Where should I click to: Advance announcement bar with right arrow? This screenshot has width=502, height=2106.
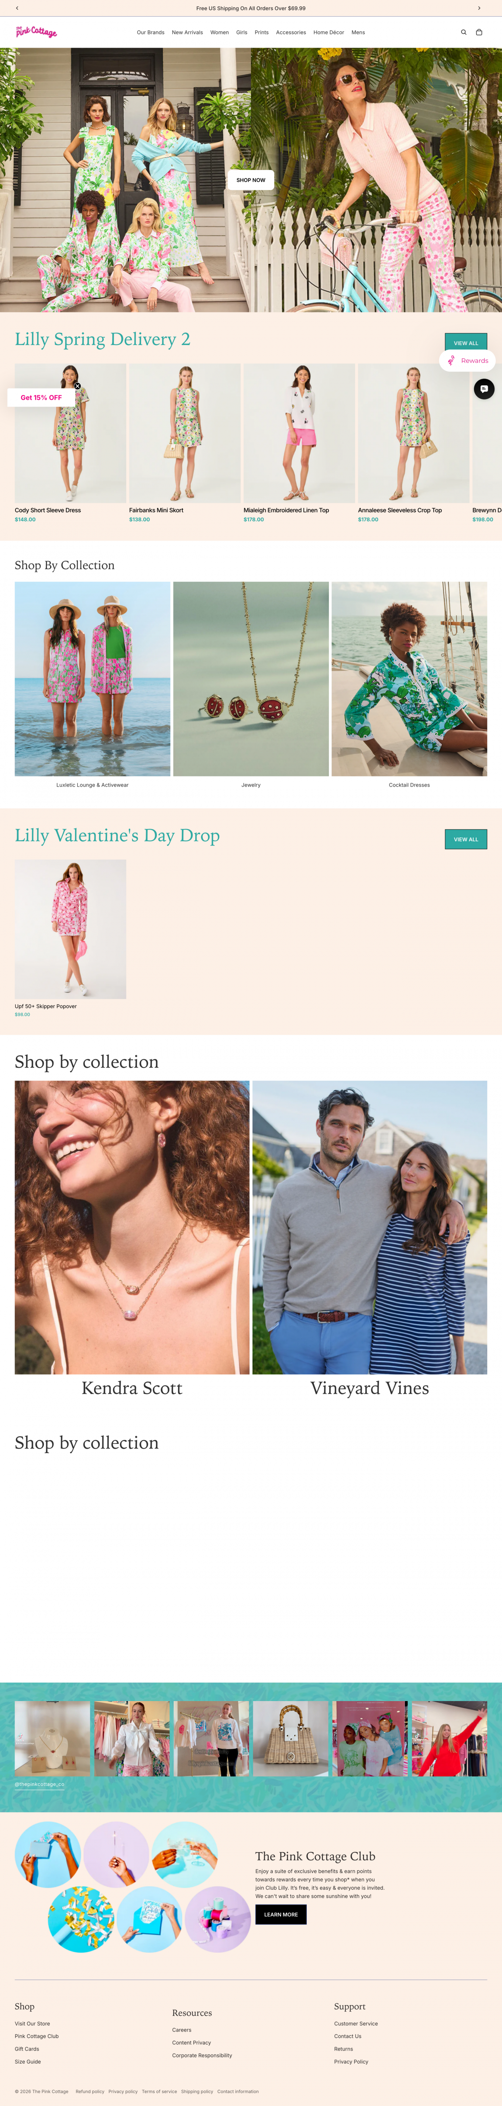[x=479, y=8]
